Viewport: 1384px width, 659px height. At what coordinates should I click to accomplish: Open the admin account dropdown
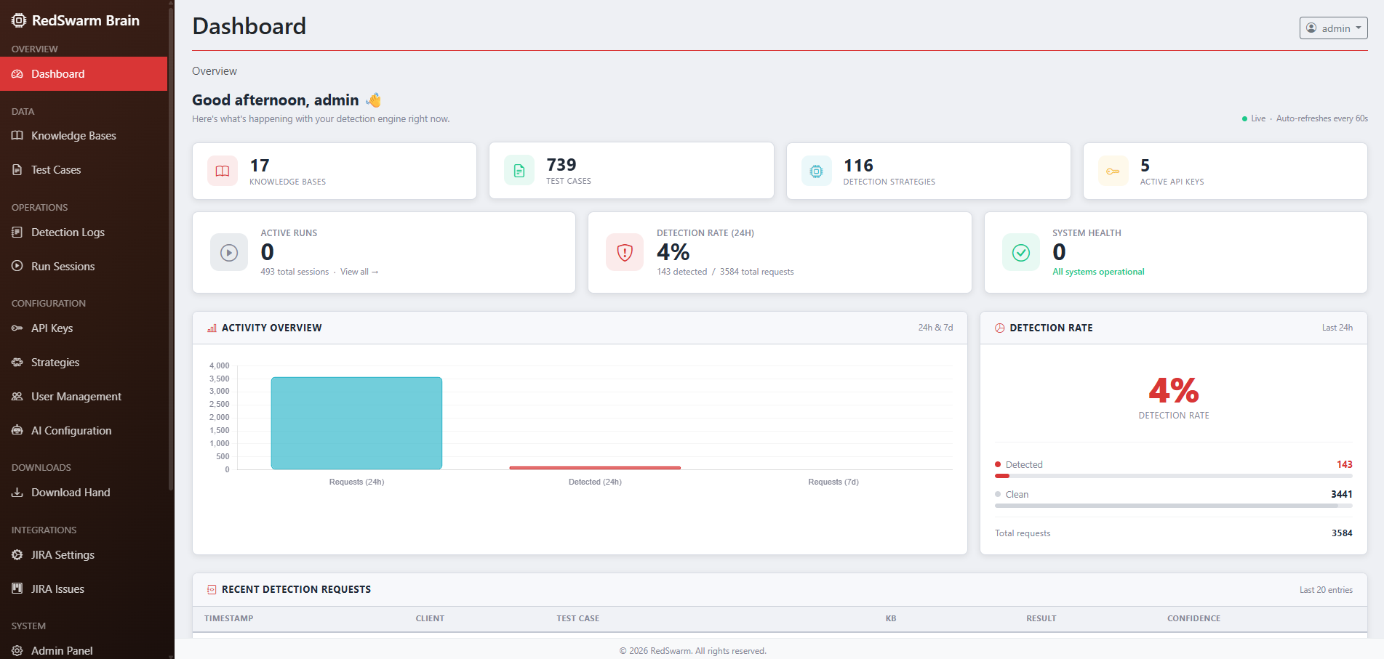coord(1333,28)
